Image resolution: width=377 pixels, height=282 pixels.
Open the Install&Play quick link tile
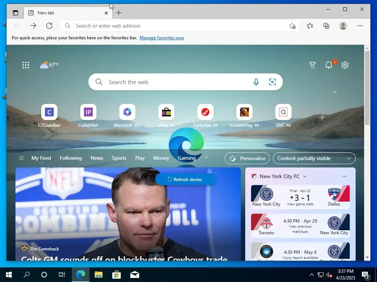[x=244, y=116]
